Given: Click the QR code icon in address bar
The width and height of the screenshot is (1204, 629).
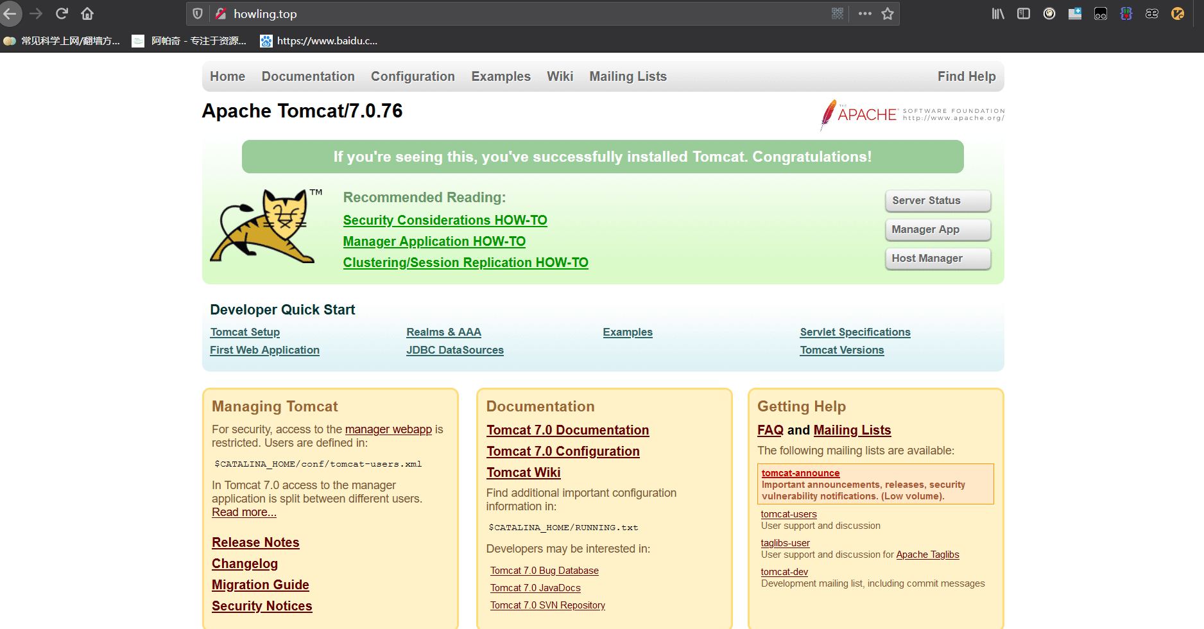Looking at the screenshot, I should pyautogui.click(x=838, y=13).
